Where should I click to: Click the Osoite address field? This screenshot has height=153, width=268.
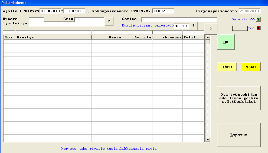coord(179,19)
